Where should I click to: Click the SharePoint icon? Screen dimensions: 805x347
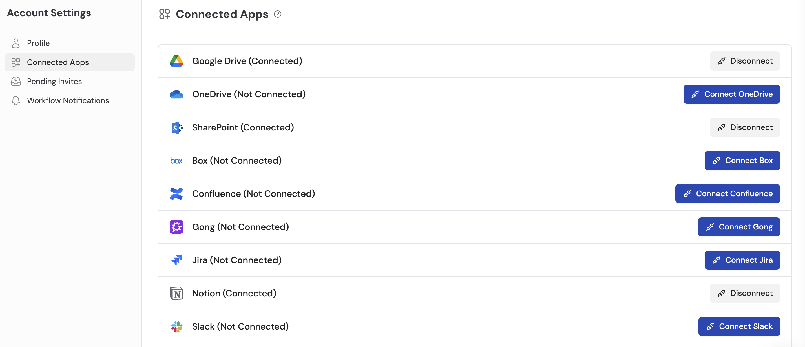point(177,127)
